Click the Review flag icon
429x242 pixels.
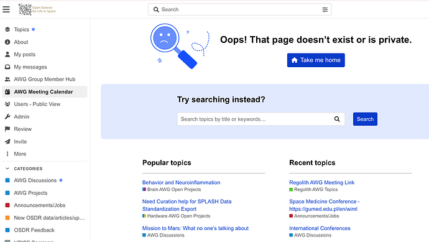(7, 129)
